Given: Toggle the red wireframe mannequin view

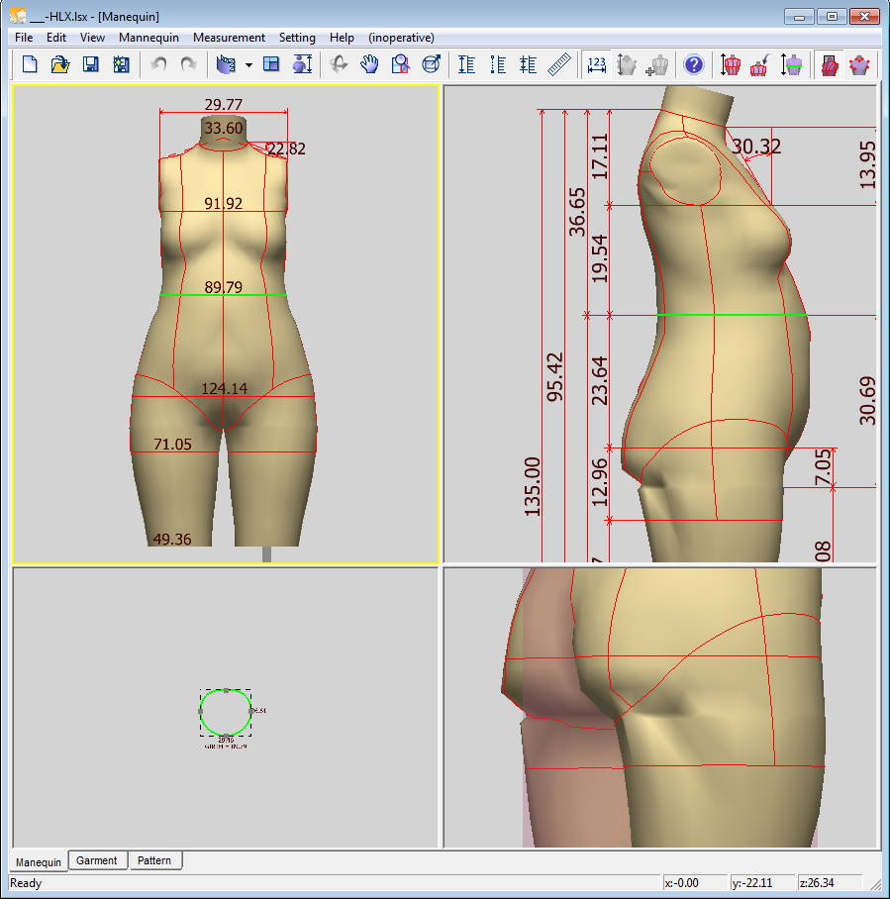Looking at the screenshot, I should (x=829, y=65).
